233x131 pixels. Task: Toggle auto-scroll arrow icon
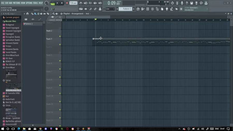click(x=86, y=9)
